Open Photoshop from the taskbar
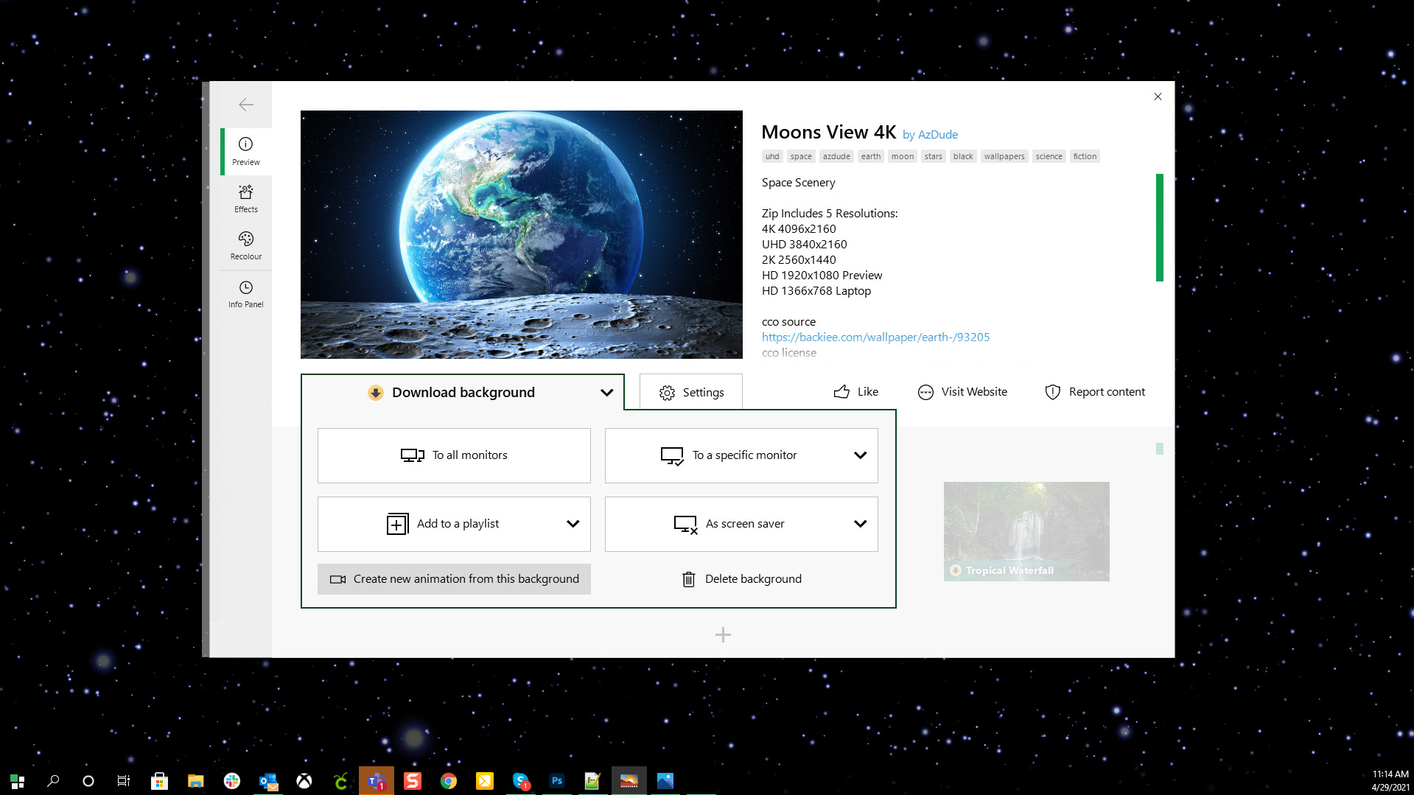Screen dimensions: 1414x795 click(557, 780)
